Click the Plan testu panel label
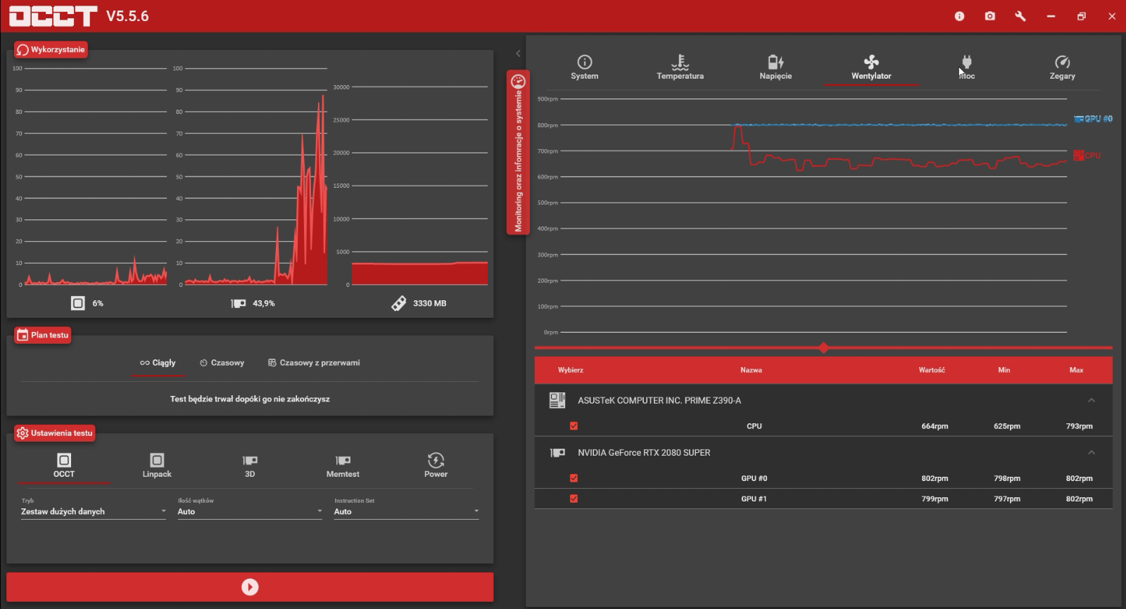The width and height of the screenshot is (1126, 609). 43,335
